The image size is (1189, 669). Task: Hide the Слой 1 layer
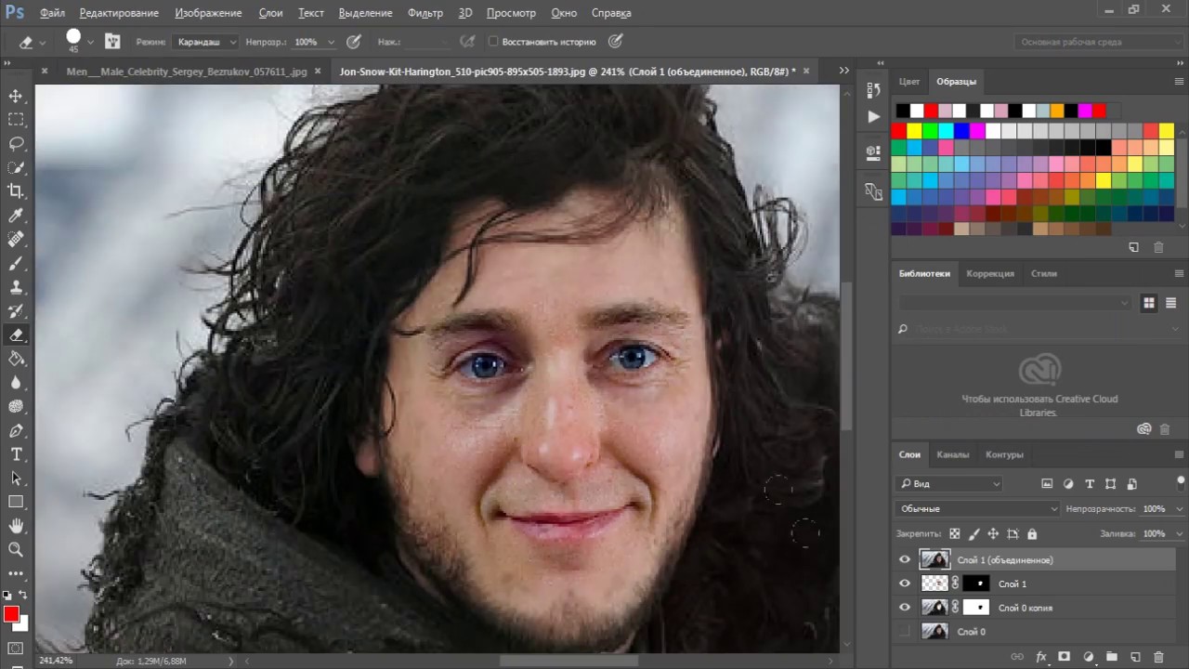[905, 584]
